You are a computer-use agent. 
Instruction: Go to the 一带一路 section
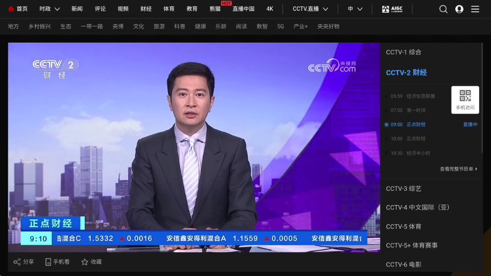pos(92,26)
